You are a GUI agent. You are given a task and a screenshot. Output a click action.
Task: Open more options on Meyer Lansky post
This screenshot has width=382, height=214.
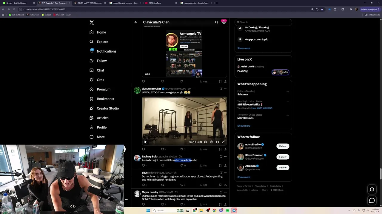click(225, 192)
